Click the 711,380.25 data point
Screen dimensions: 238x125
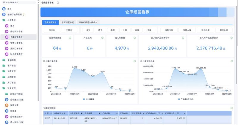[x=201, y=69]
